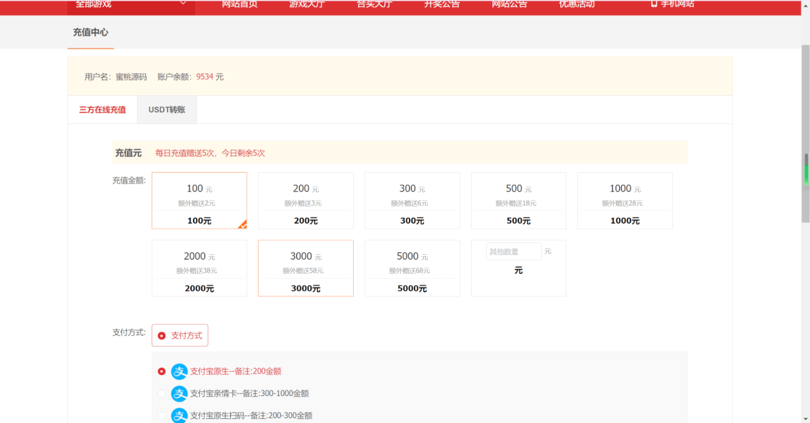Click the orange checkmark corner on 100元 card

click(242, 225)
